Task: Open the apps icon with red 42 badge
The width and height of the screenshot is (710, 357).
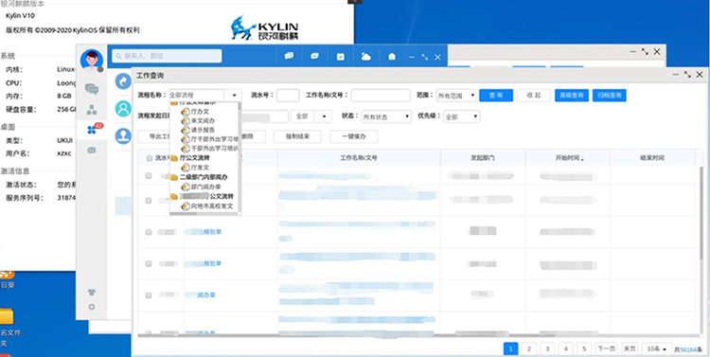Action: 92,130
